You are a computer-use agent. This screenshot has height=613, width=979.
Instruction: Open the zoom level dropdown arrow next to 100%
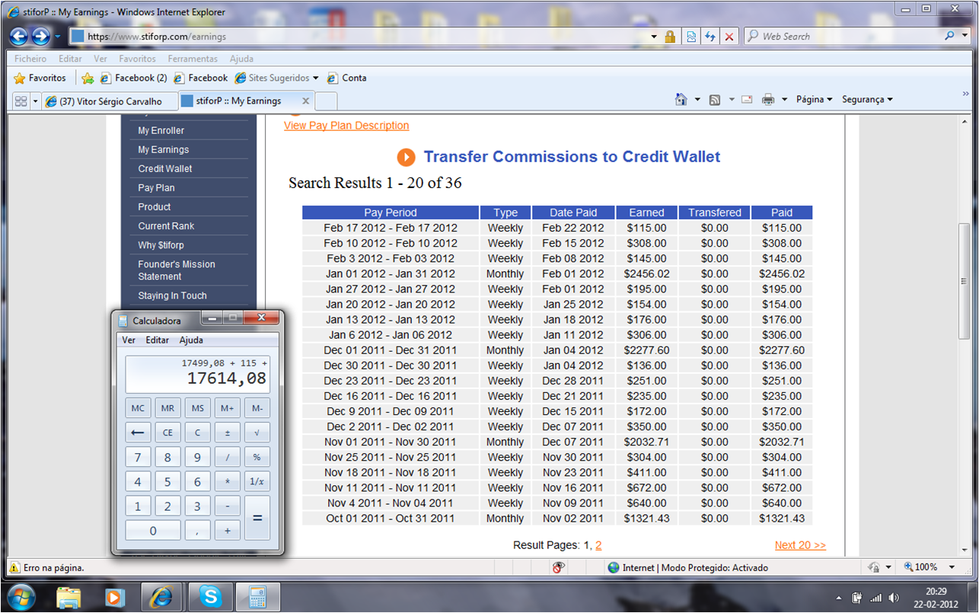click(x=952, y=567)
